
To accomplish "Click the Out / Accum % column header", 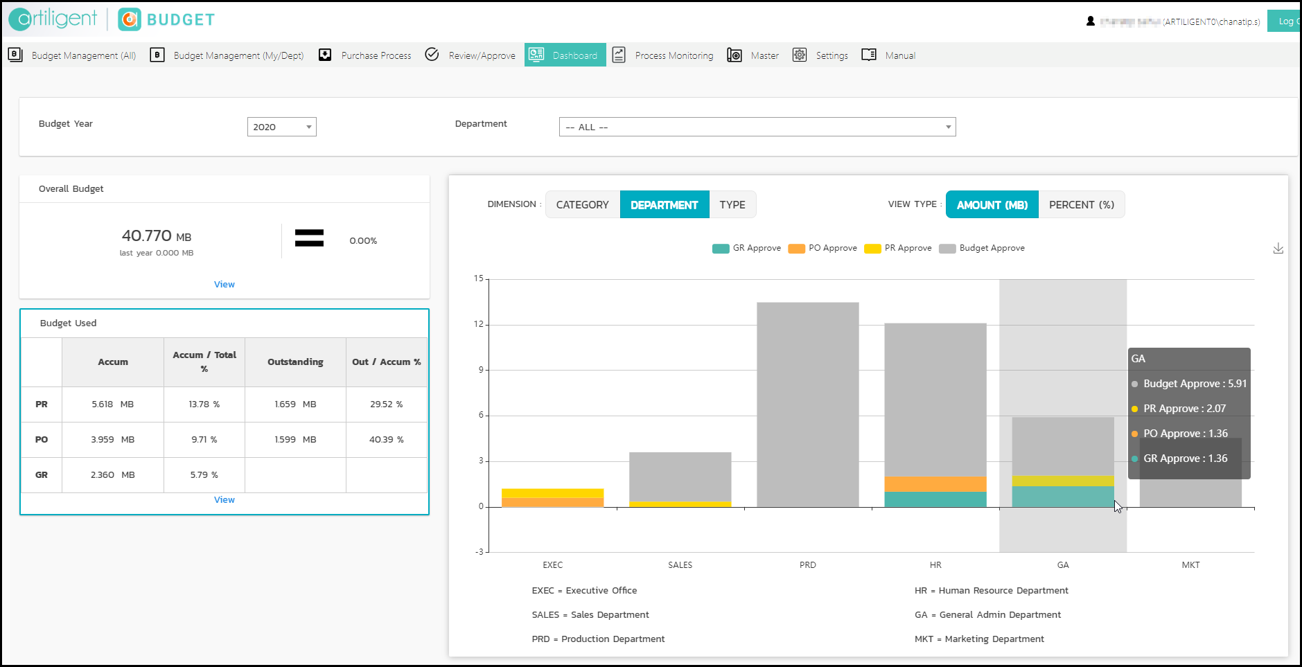I will coord(387,362).
